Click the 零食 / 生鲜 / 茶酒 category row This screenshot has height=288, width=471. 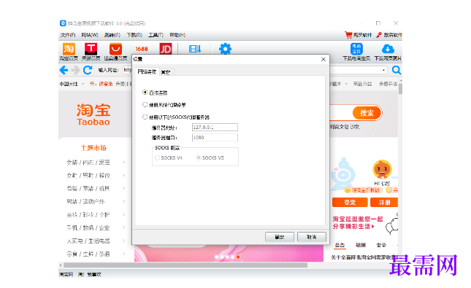pyautogui.click(x=88, y=254)
